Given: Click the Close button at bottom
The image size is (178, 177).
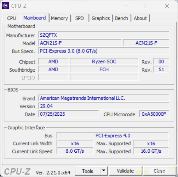Looking at the screenshot, I should tap(159, 171).
